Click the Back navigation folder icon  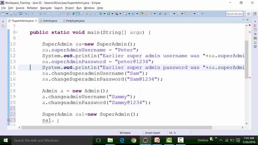tap(191, 14)
